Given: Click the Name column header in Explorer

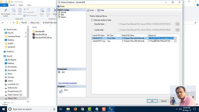Looking at the screenshot, I should click(x=35, y=27).
